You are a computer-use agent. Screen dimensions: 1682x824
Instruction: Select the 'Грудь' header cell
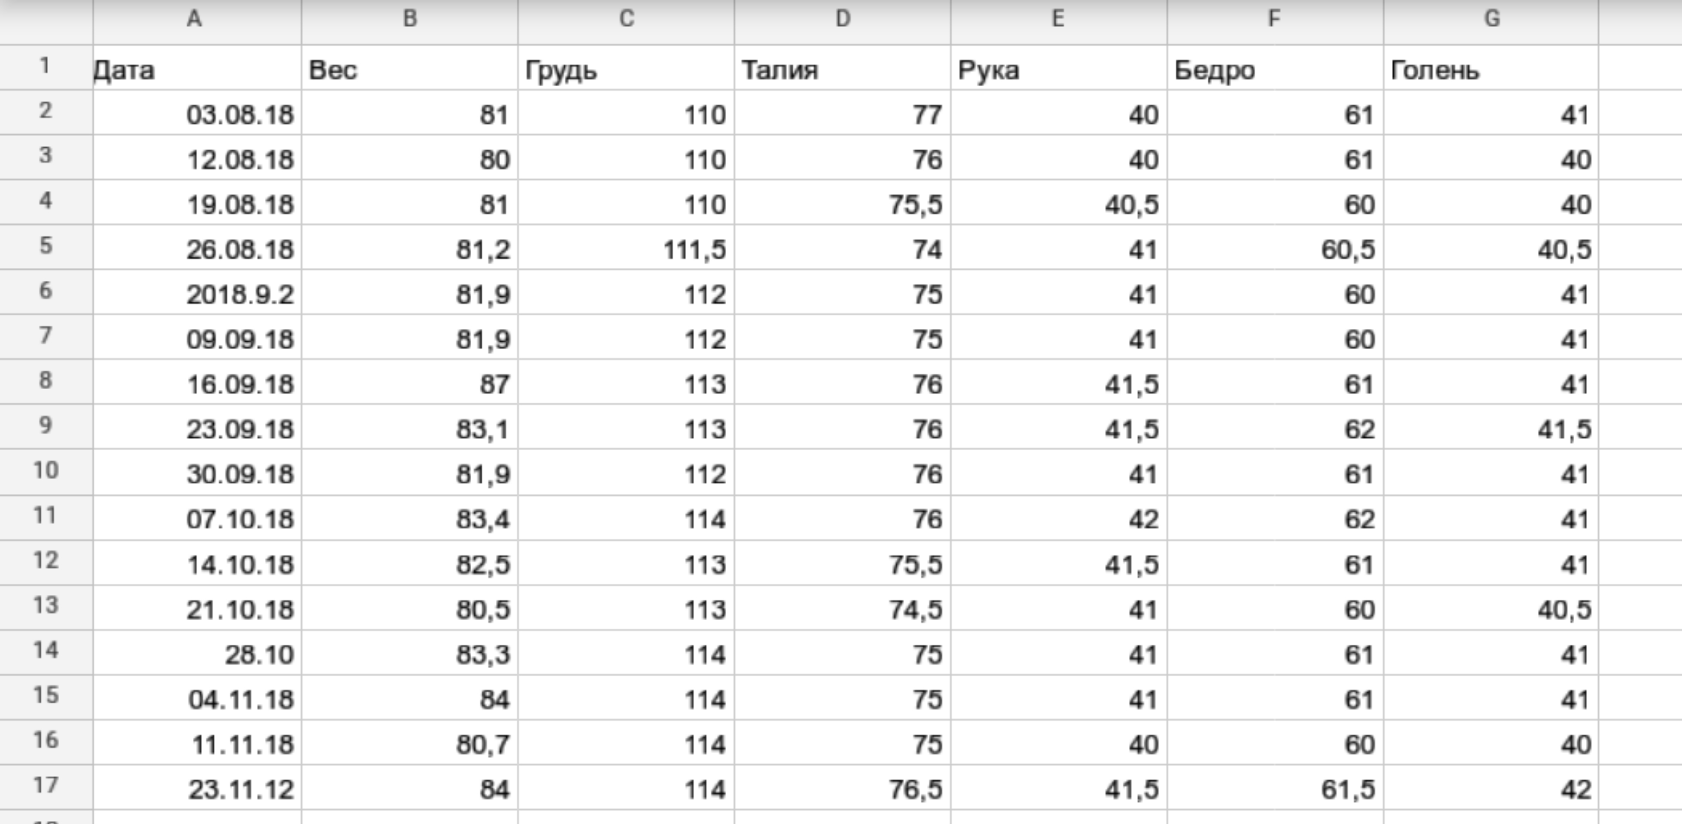pyautogui.click(x=625, y=69)
